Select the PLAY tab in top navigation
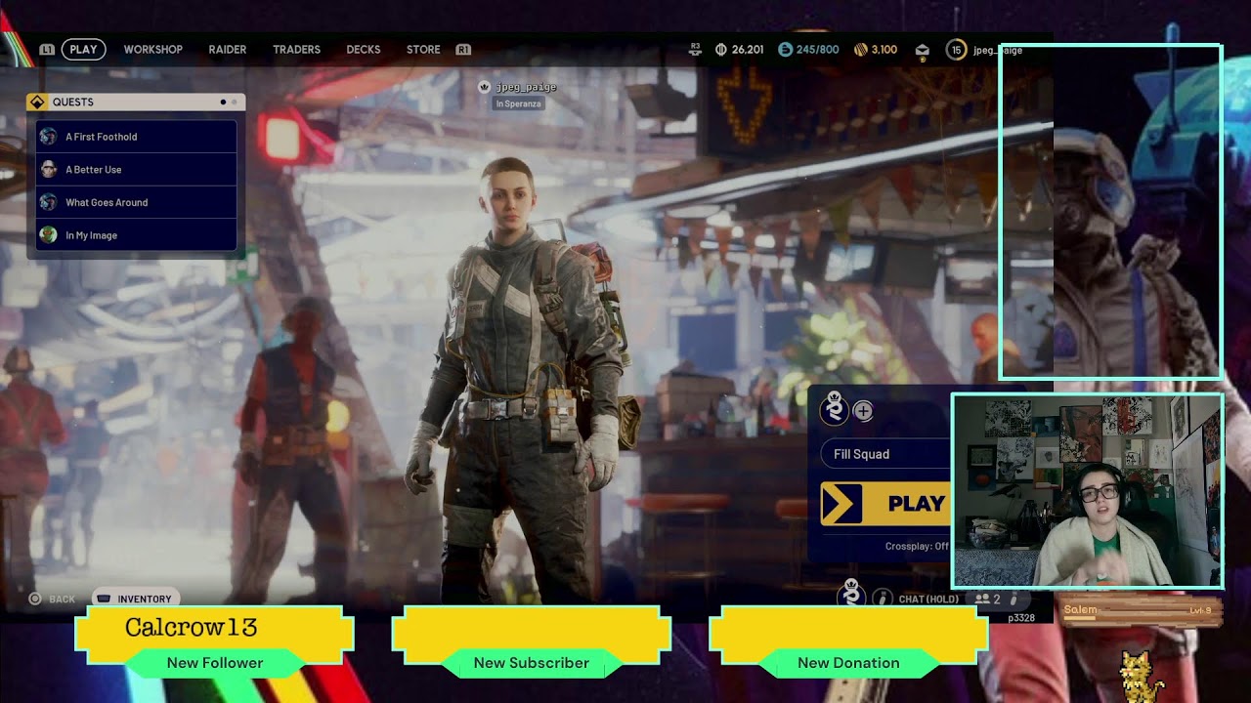The width and height of the screenshot is (1251, 703). coord(83,49)
